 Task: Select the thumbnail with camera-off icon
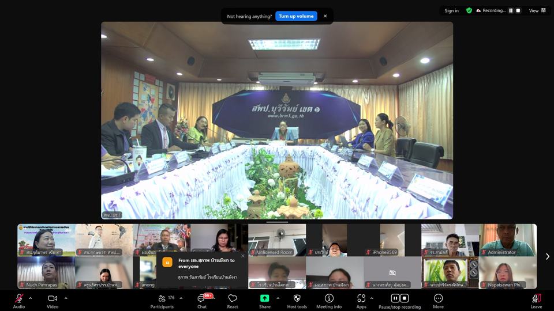(392, 272)
